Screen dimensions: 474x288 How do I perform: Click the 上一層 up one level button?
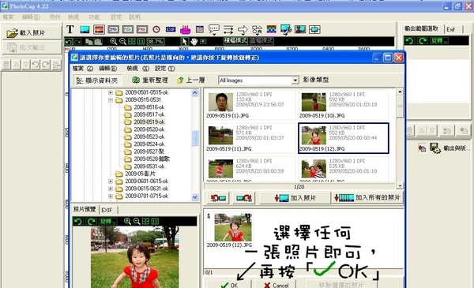coord(191,80)
